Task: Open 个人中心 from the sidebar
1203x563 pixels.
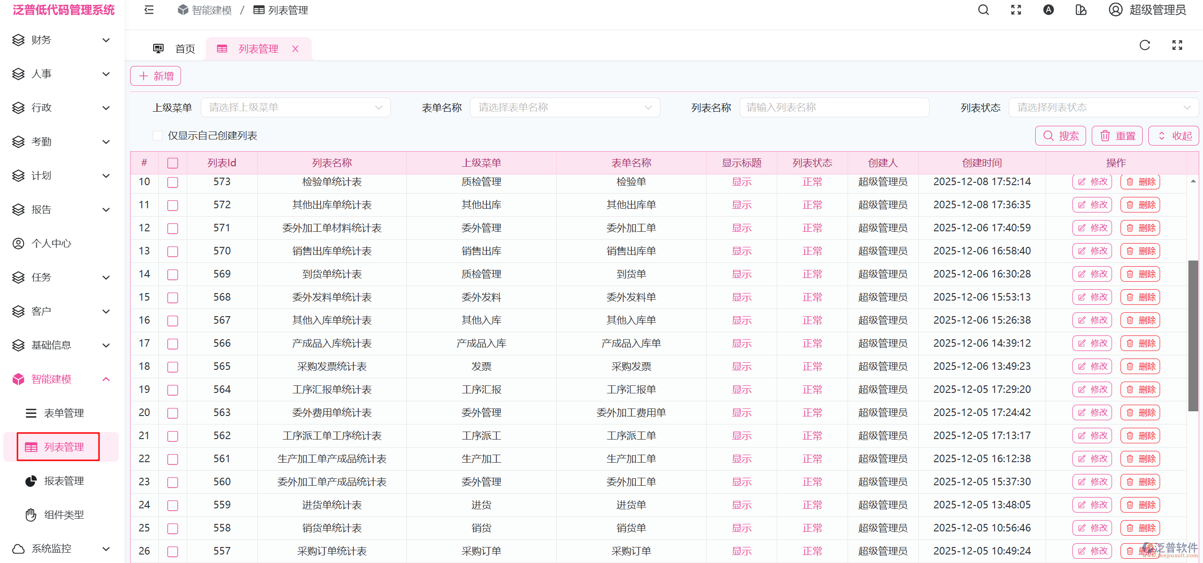Action: point(51,243)
